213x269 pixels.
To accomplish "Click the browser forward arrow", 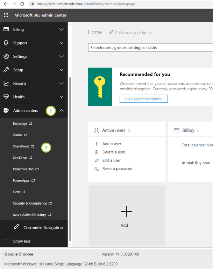I will click(14, 4).
